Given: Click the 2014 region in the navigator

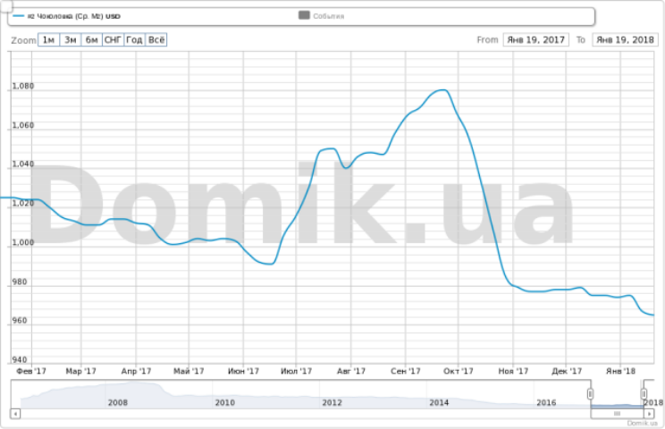Looking at the screenshot, I should pyautogui.click(x=439, y=402).
